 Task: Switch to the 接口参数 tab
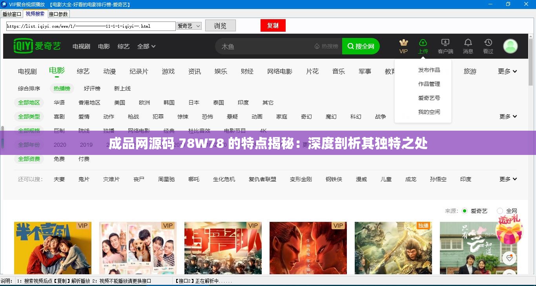pos(58,13)
